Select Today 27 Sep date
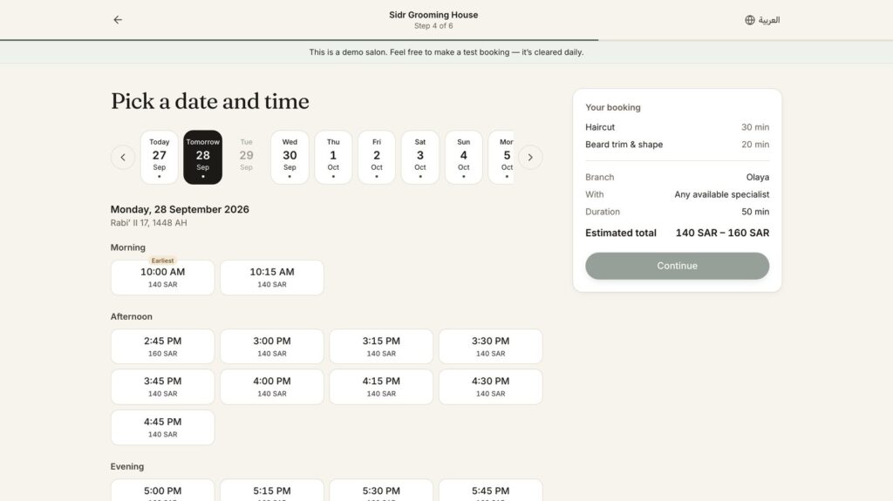Screen dimensions: 893x501 coord(160,157)
